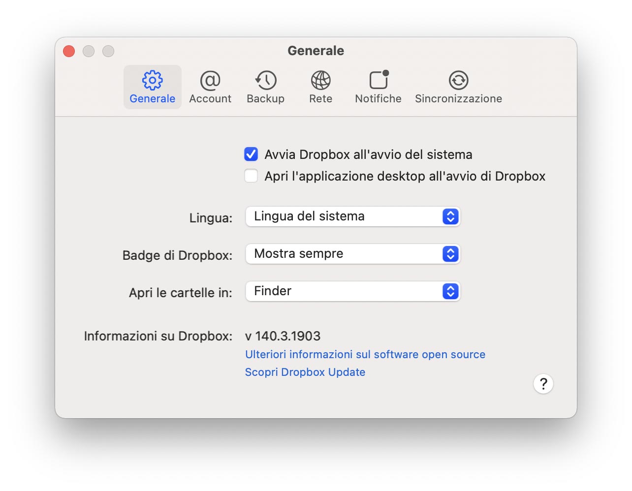Open the Backup clock icon pane
Screen dimensions: 632x491
266,80
